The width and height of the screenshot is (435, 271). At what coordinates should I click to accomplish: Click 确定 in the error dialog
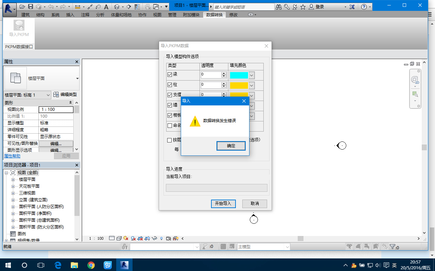231,146
